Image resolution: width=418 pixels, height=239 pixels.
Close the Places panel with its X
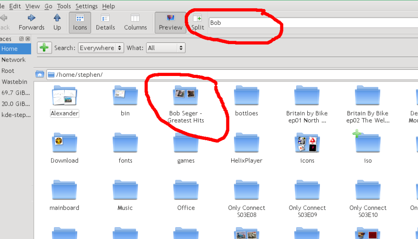click(28, 39)
